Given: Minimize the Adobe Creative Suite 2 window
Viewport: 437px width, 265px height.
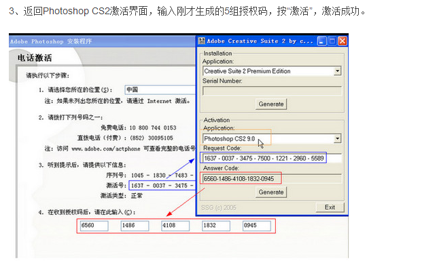Looking at the screenshot, I should pos(321,41).
